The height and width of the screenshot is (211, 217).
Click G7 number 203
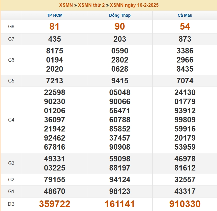point(120,39)
